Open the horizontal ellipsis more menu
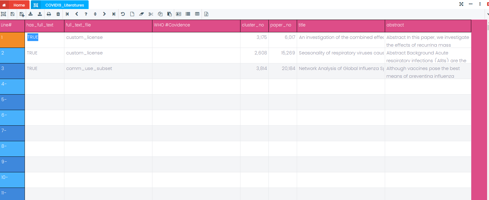This screenshot has width=489, height=200. [471, 4]
